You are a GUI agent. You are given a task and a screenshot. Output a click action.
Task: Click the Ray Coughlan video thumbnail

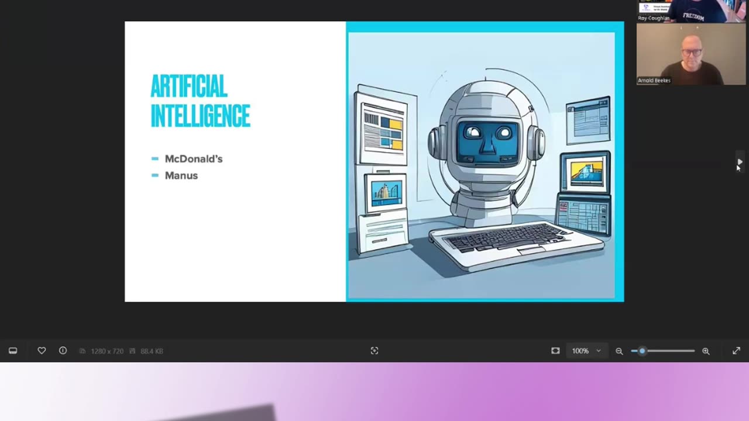pyautogui.click(x=691, y=11)
